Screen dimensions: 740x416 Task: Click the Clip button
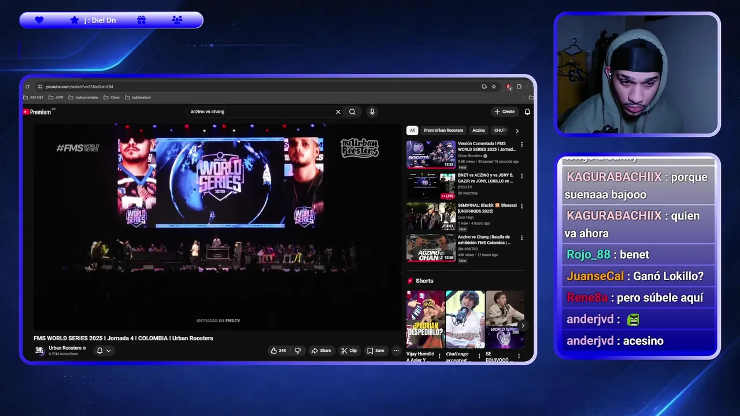click(349, 351)
